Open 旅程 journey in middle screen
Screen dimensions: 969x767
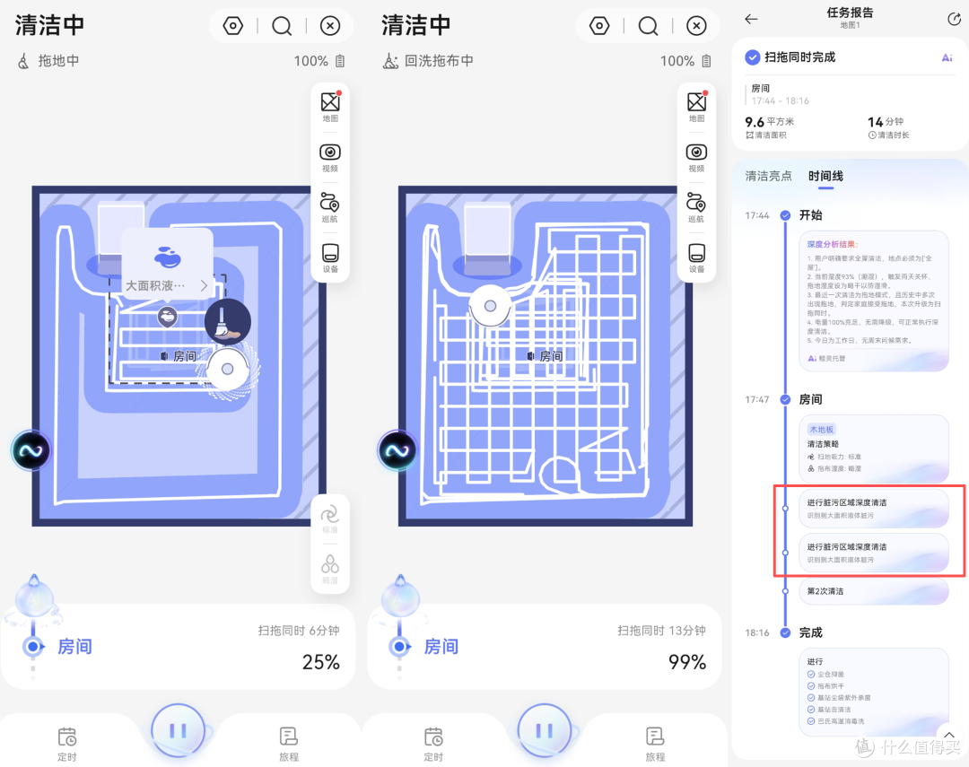tap(655, 744)
